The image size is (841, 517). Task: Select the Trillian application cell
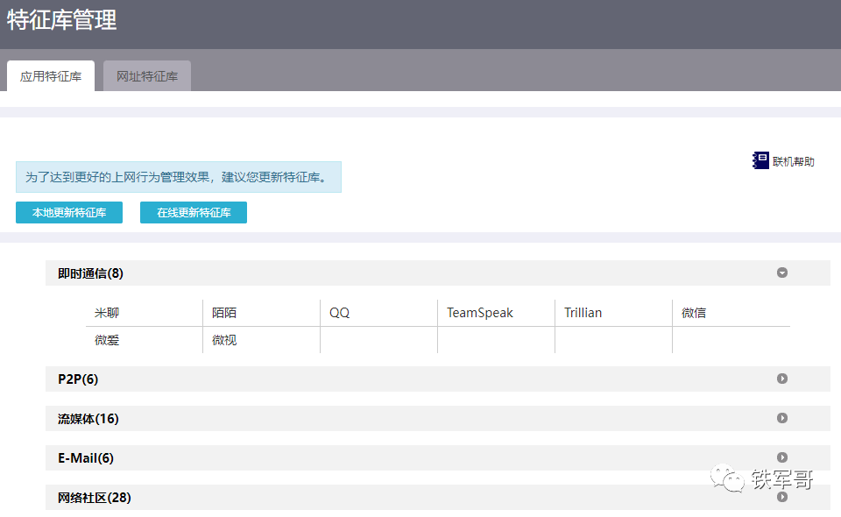point(583,313)
